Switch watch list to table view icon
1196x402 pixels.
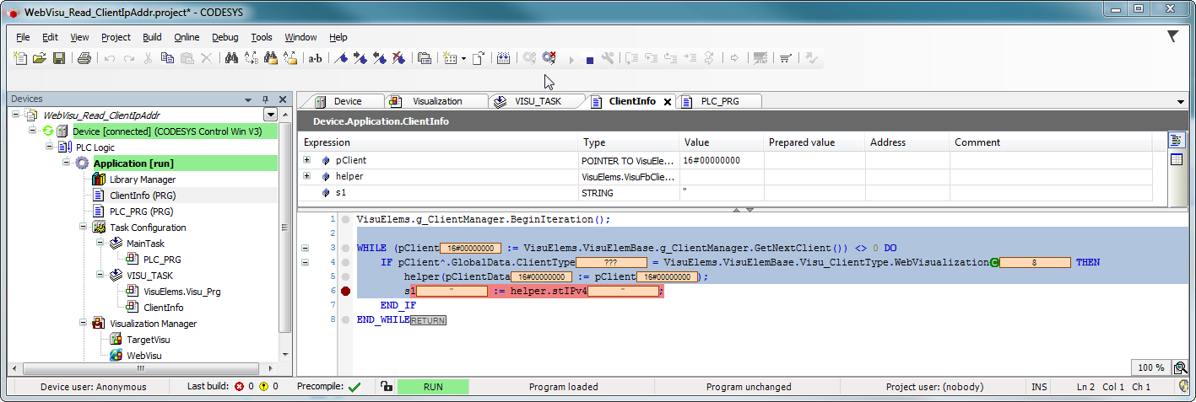[1177, 160]
